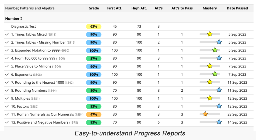Click the blue mastery star for Factors
This screenshot has height=140, width=256.
point(219,106)
